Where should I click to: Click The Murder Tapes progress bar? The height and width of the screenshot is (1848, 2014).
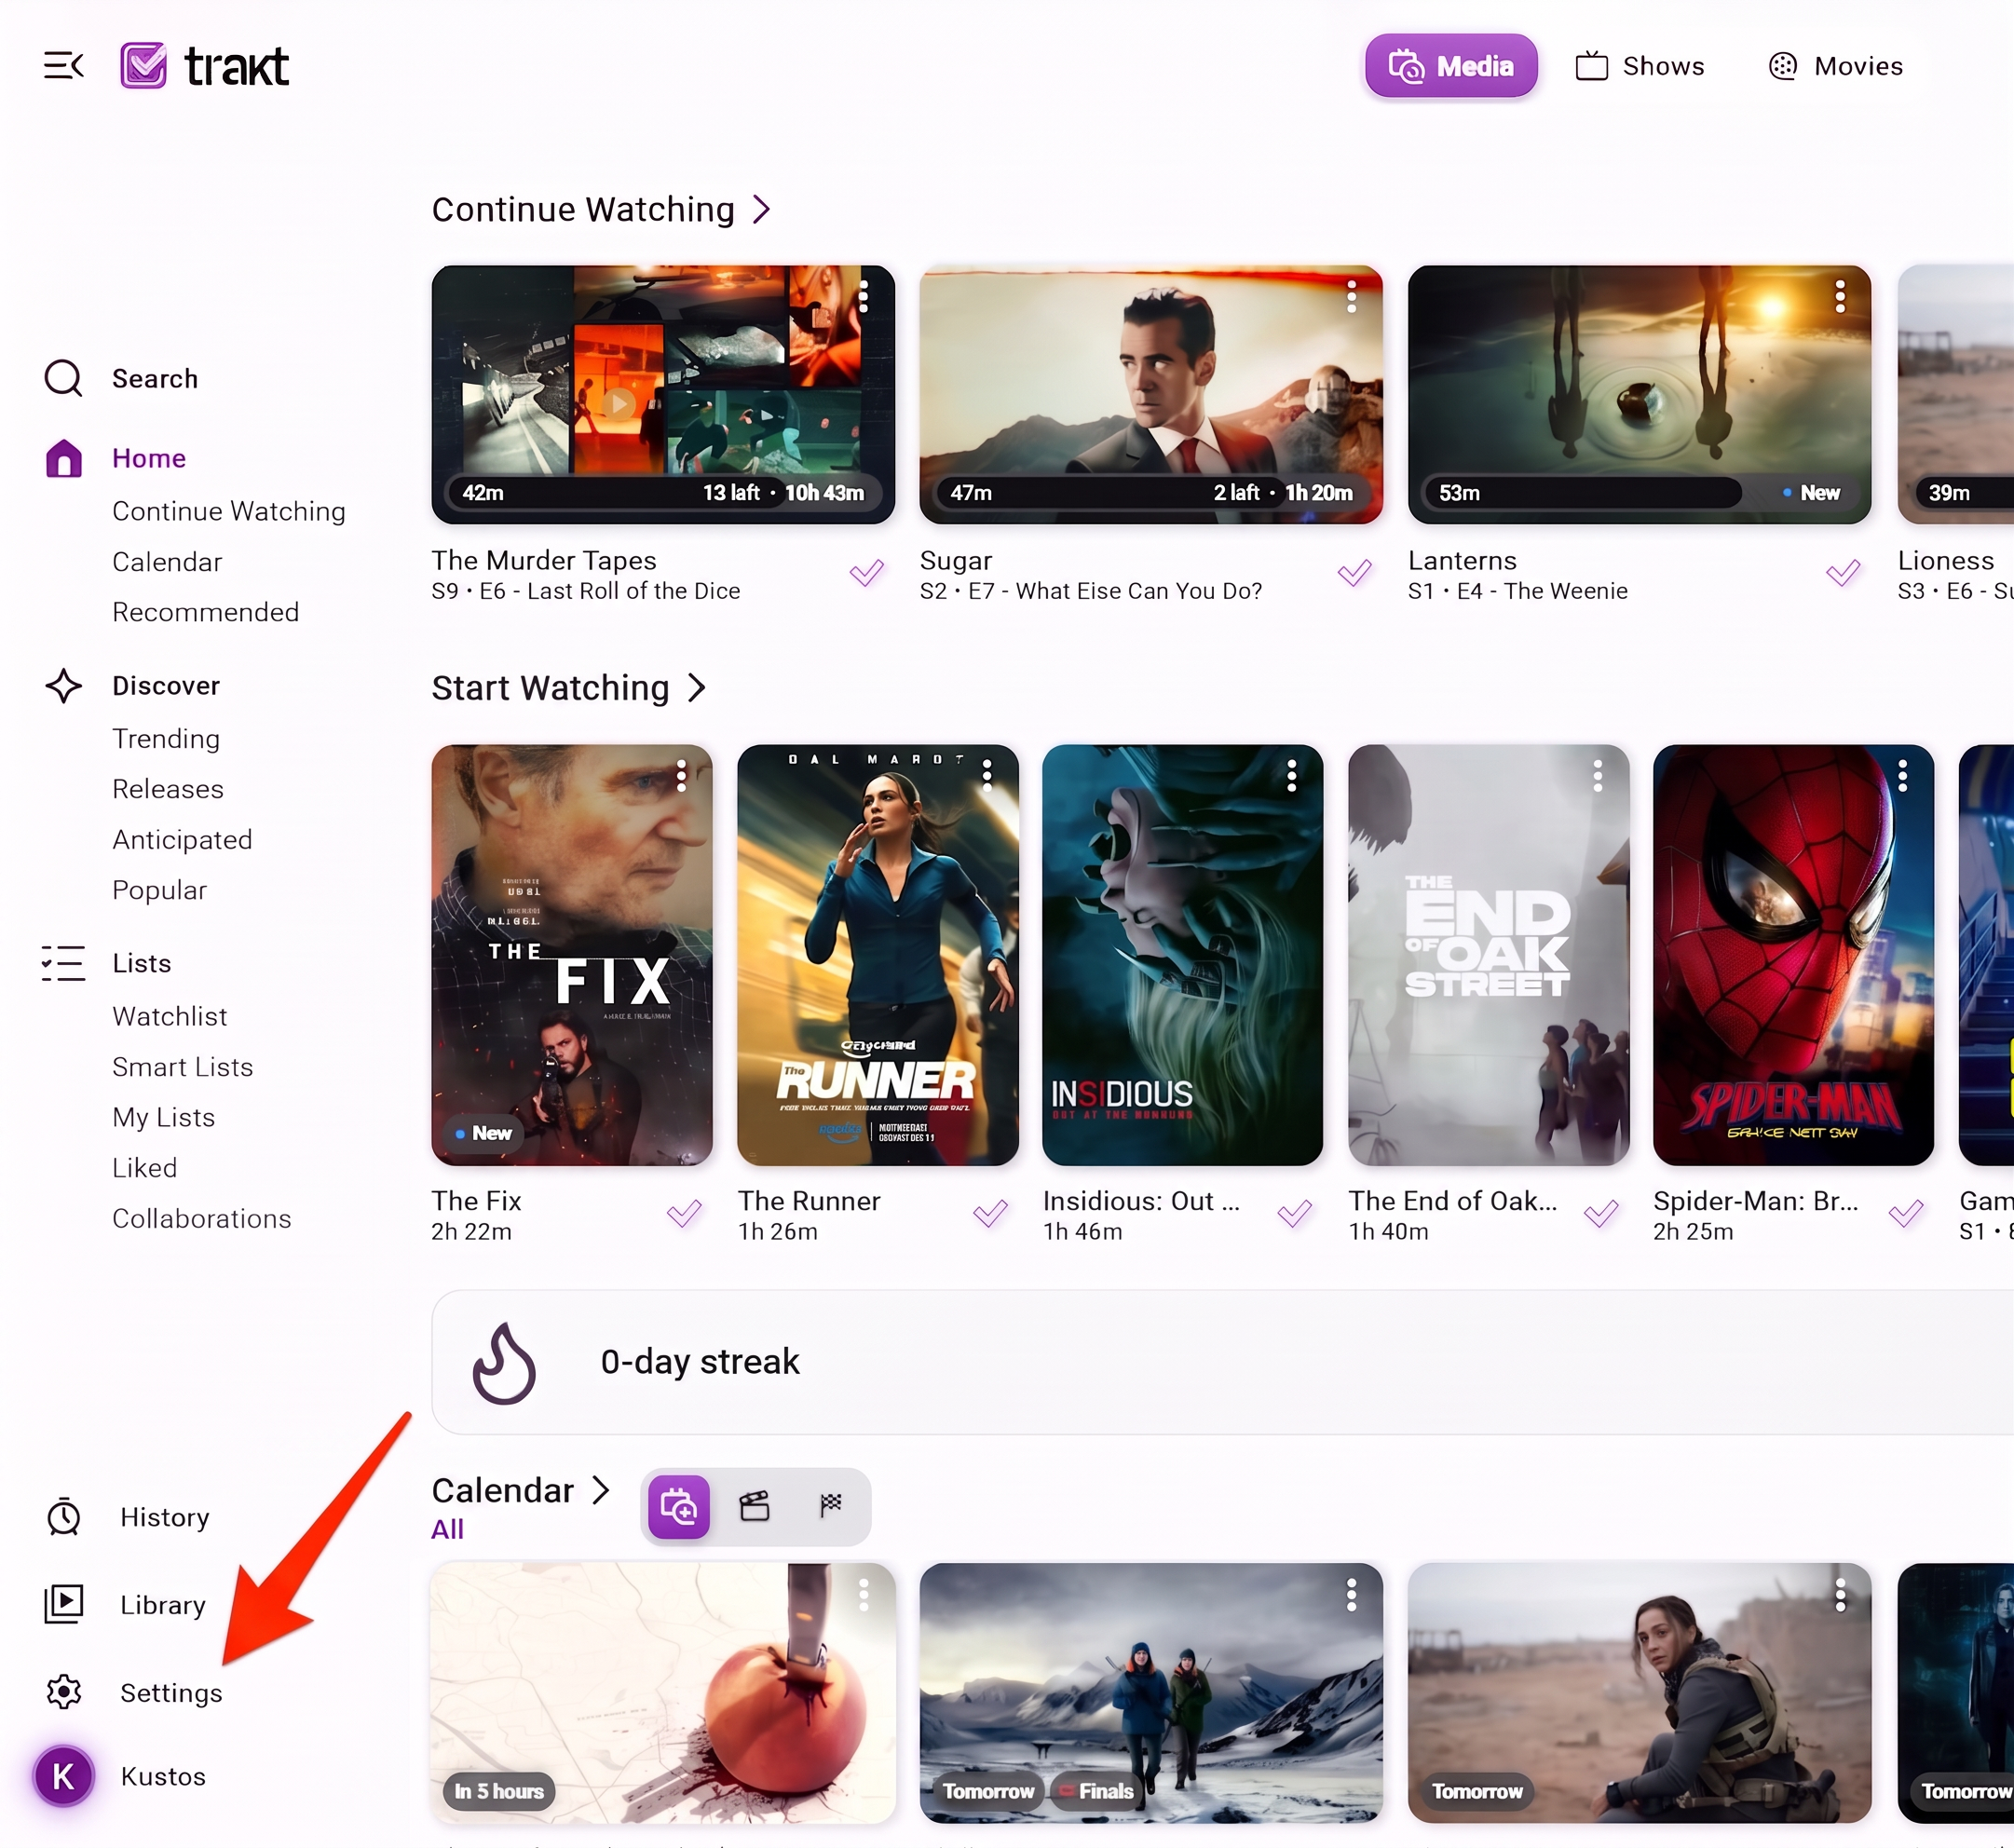coord(663,492)
